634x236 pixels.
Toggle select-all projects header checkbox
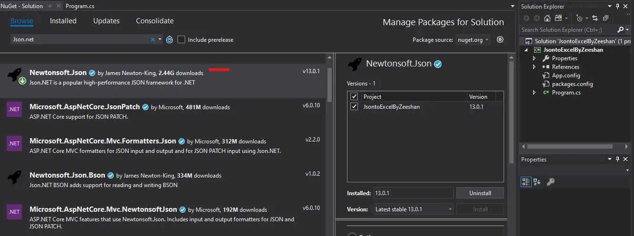click(354, 96)
